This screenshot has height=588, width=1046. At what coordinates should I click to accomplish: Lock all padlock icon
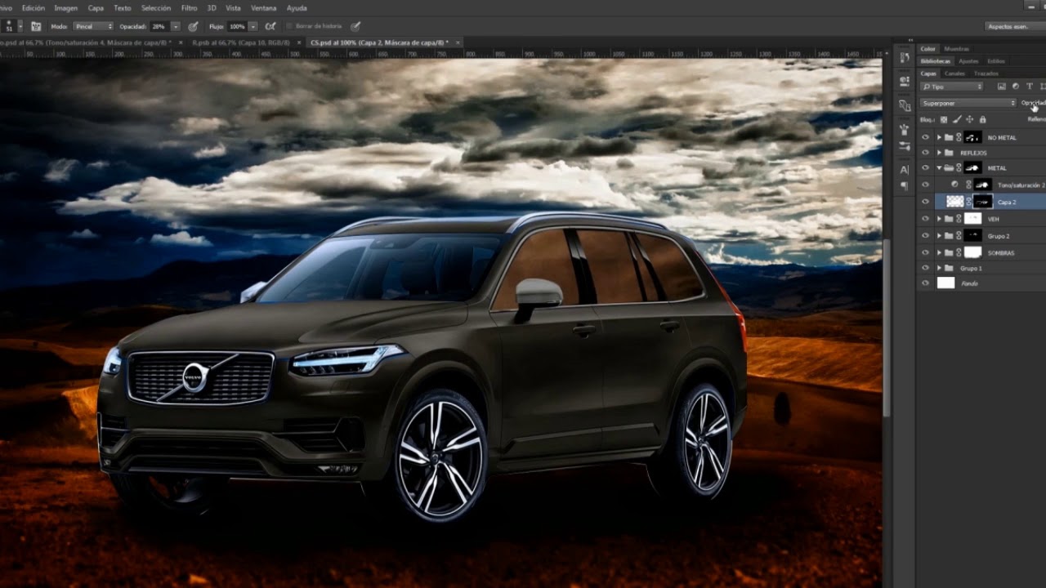[982, 119]
